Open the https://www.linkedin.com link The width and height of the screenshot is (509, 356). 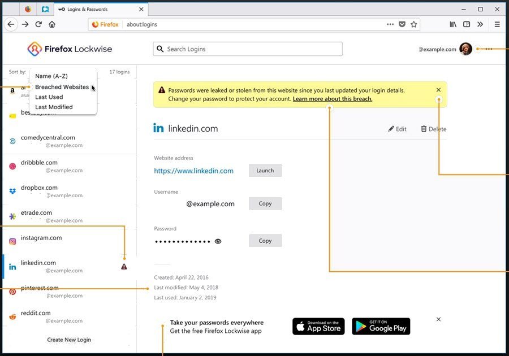[x=194, y=171]
